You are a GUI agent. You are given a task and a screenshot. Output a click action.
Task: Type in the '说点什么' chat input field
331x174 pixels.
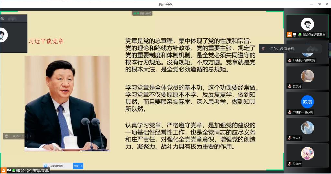(19, 136)
